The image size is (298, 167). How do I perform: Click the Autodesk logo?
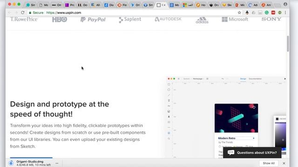(168, 19)
